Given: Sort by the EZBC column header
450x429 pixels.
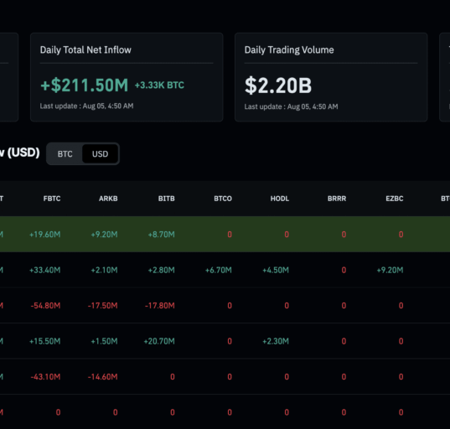Looking at the screenshot, I should [395, 199].
